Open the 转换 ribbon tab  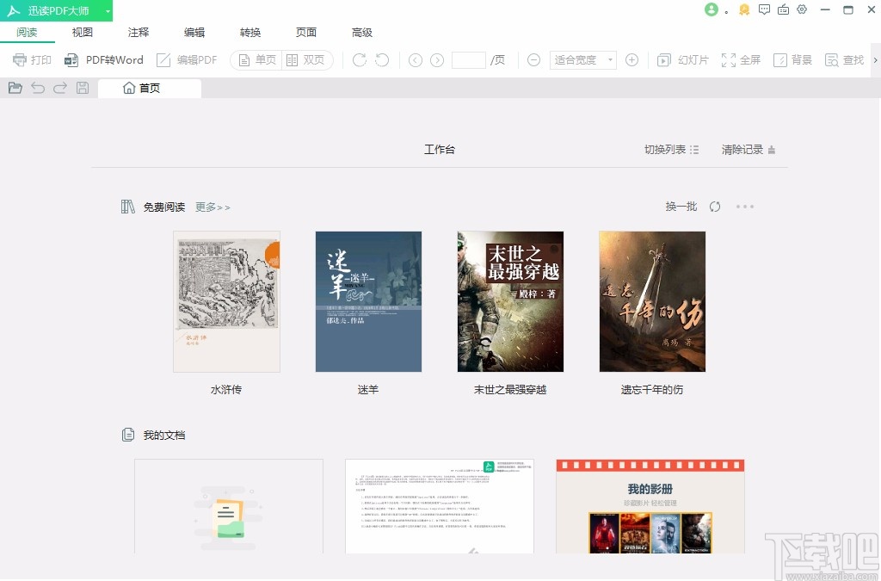pos(250,32)
